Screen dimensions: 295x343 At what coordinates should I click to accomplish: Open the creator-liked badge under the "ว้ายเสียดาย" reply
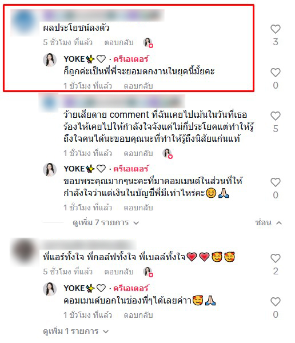[168, 153]
